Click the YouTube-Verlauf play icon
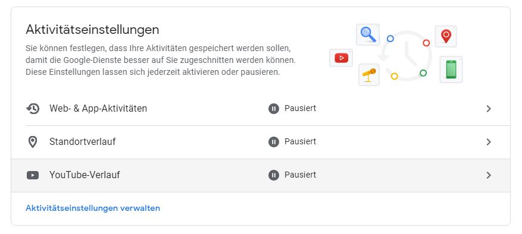 (x=33, y=175)
